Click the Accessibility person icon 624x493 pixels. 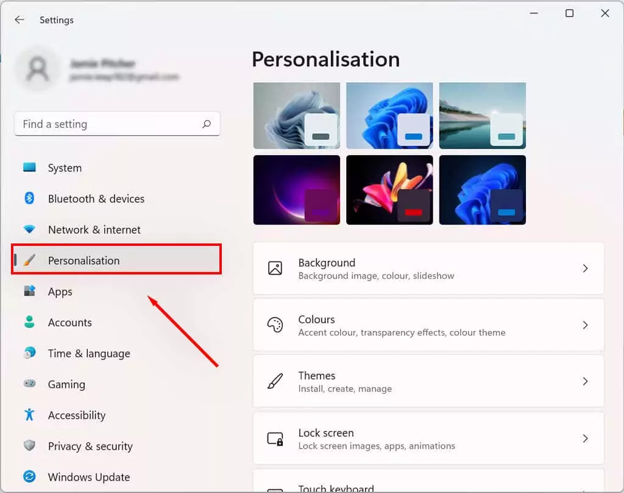click(x=29, y=415)
